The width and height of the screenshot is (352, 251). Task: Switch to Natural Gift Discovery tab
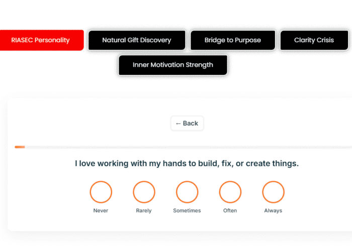coord(136,40)
